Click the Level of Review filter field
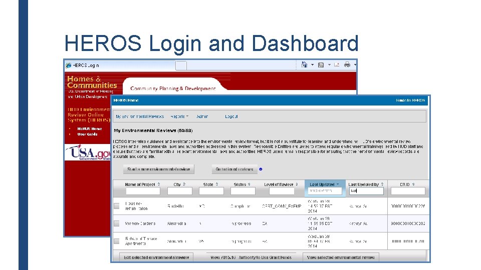The height and width of the screenshot is (270, 481). [282, 191]
